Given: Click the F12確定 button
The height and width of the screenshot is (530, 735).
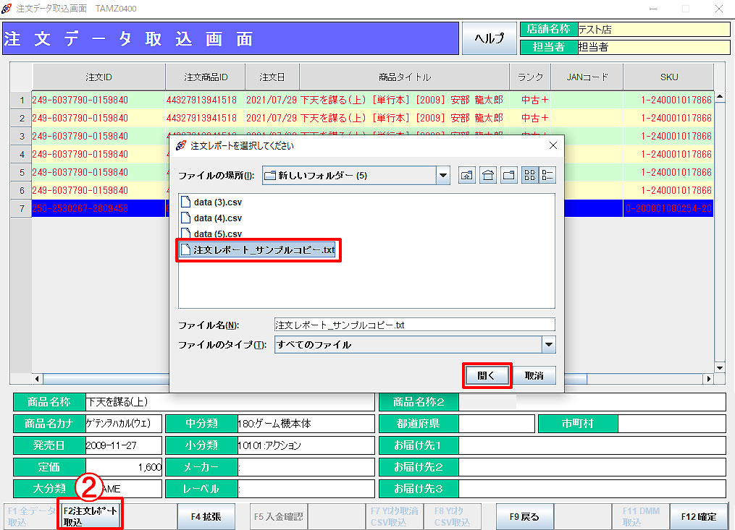Looking at the screenshot, I should [x=698, y=516].
